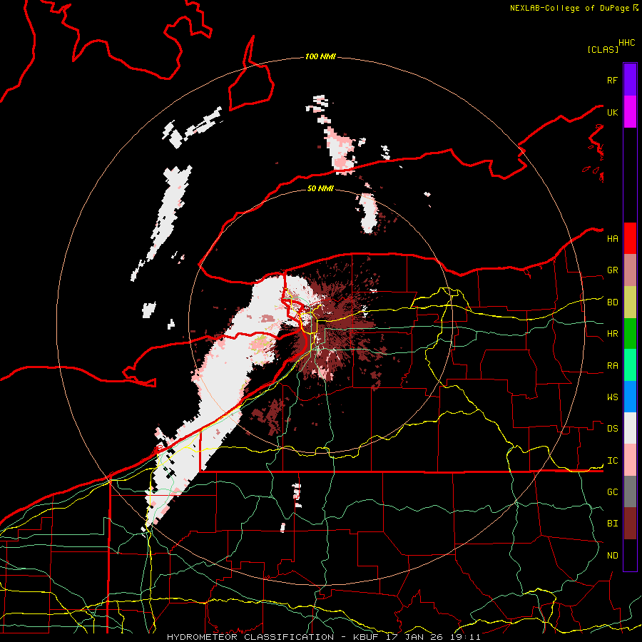Click the HA red legend swatch
This screenshot has height=642, width=642.
[630, 238]
